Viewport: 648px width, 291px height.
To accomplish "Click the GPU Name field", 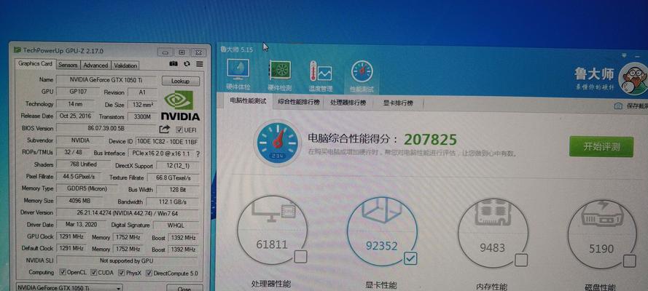I will (x=106, y=80).
